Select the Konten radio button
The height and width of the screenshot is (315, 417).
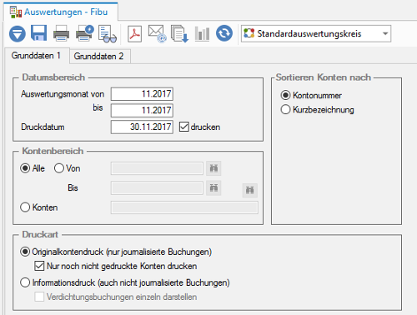25,207
